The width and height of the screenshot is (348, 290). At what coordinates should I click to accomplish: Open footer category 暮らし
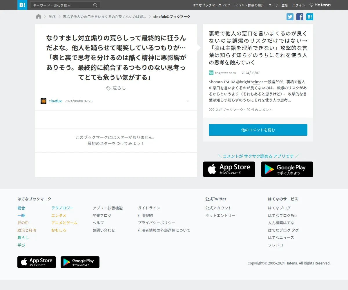pos(23,238)
